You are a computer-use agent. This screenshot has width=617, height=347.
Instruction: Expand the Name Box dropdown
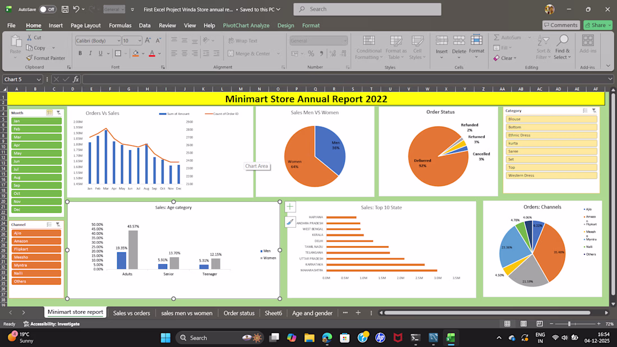click(39, 79)
